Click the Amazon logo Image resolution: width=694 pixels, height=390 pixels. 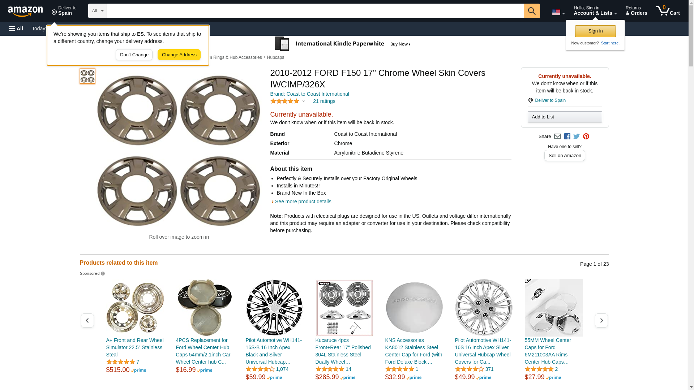[x=25, y=11]
